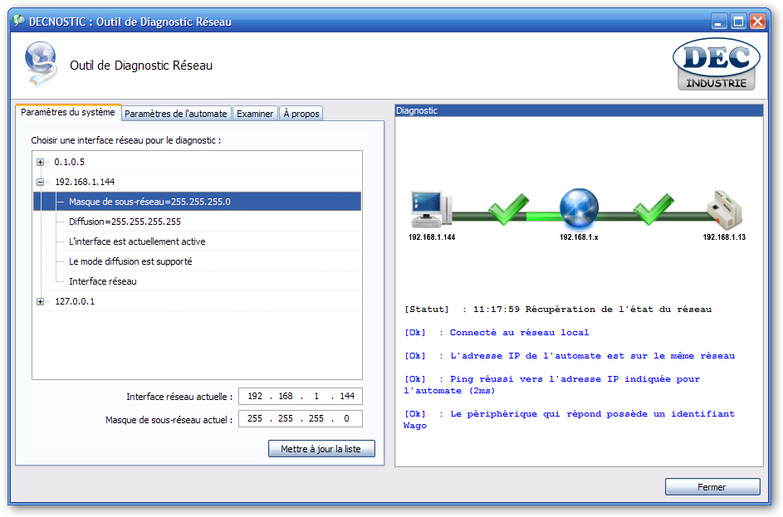Click the DEC Industrie logo
Image resolution: width=783 pixels, height=517 pixels.
point(716,66)
